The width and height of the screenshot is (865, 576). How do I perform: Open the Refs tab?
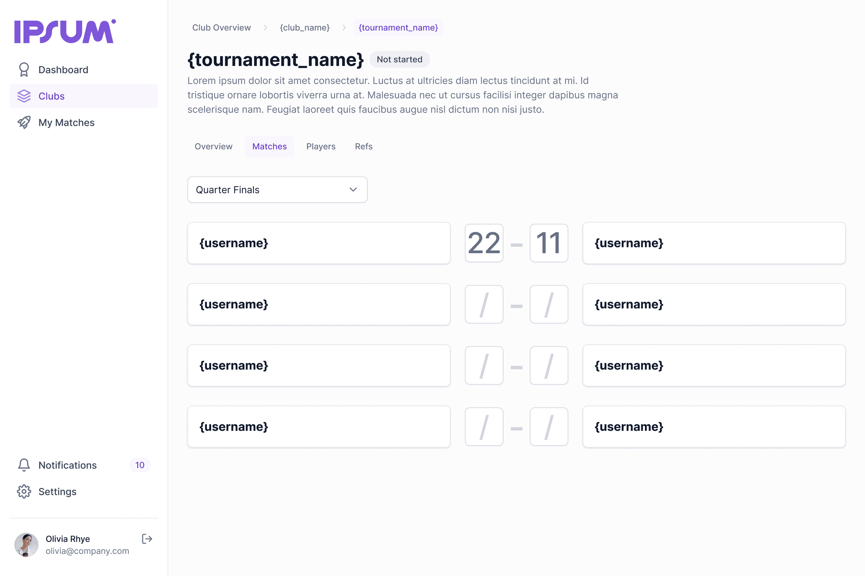click(363, 146)
